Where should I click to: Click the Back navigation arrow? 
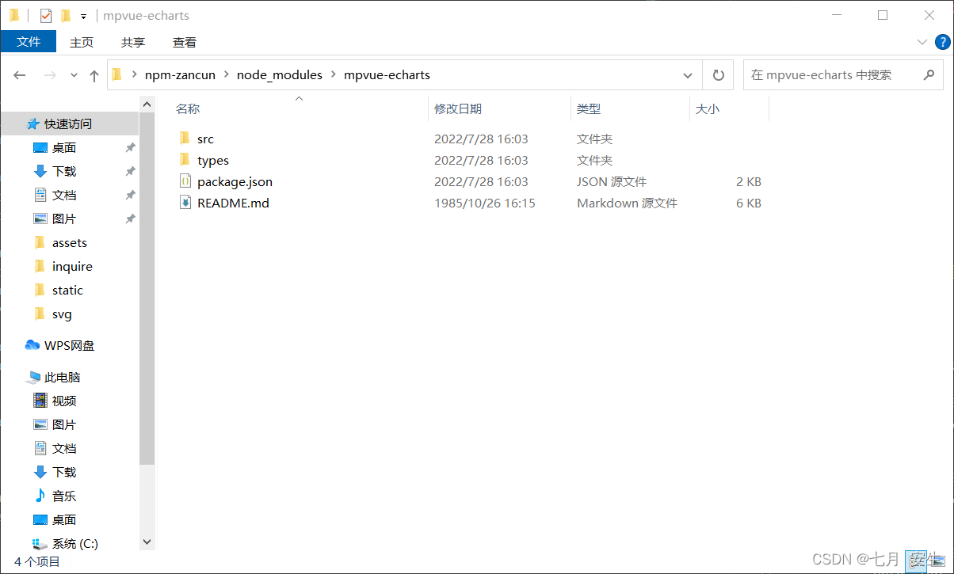pyautogui.click(x=20, y=75)
